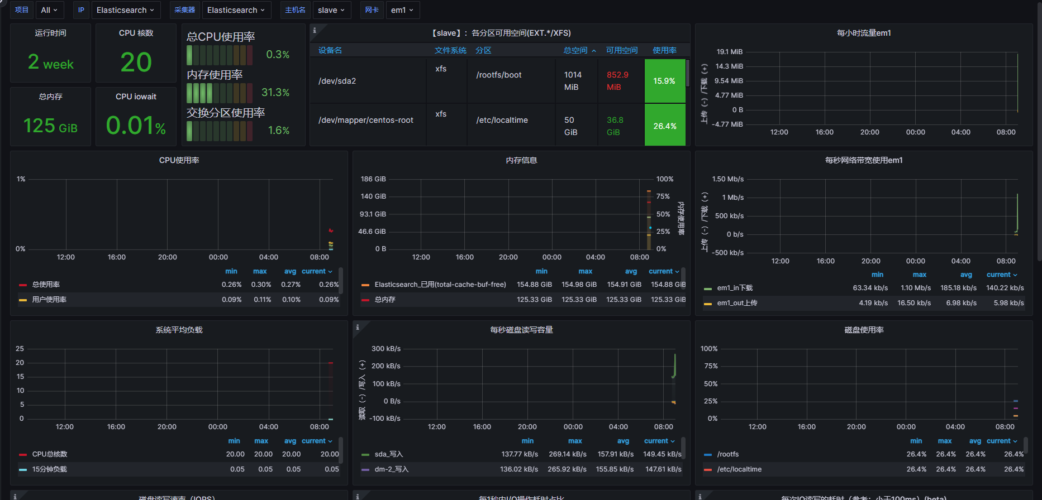
Task: Click 总使用率 red color swatch
Action: pyautogui.click(x=23, y=285)
